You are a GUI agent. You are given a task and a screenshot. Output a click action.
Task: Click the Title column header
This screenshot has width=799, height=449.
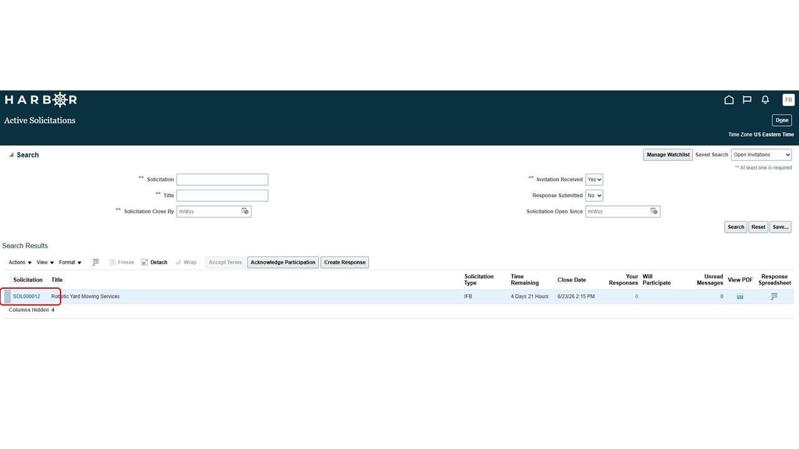click(57, 280)
